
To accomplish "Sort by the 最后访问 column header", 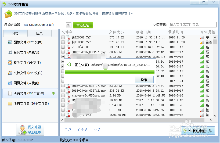I will [176, 32].
